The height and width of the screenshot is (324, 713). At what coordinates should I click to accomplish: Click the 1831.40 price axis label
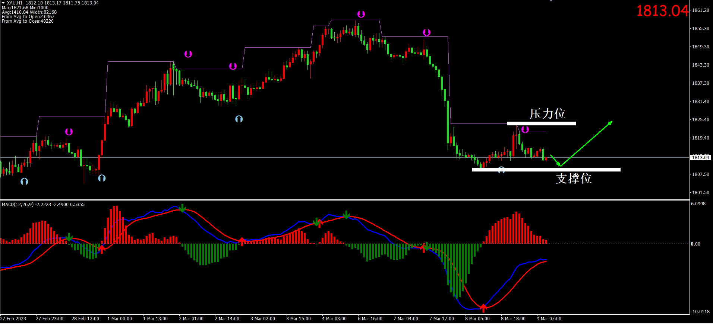(700, 102)
